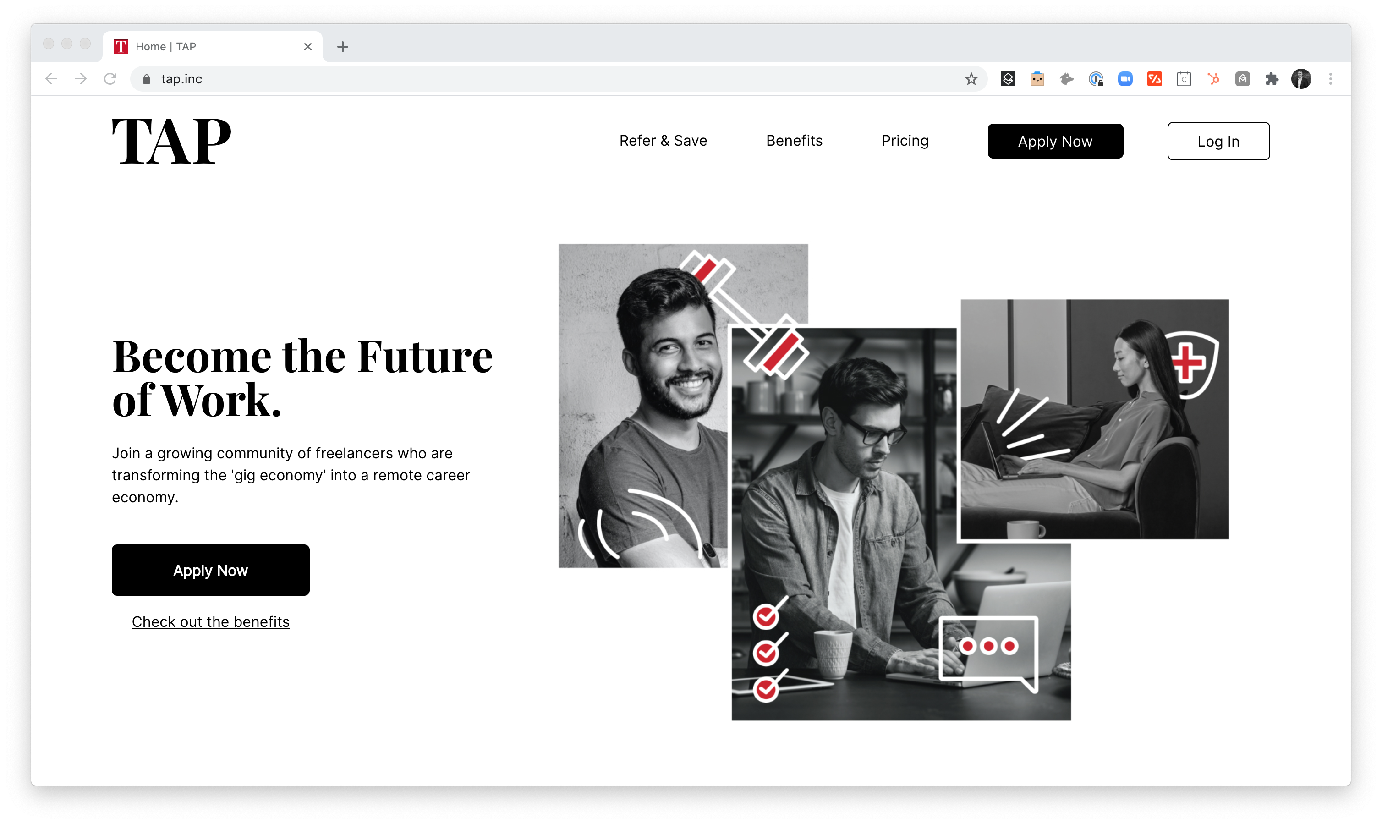Follow the Check out the benefits link
Image resolution: width=1382 pixels, height=824 pixels.
click(210, 622)
